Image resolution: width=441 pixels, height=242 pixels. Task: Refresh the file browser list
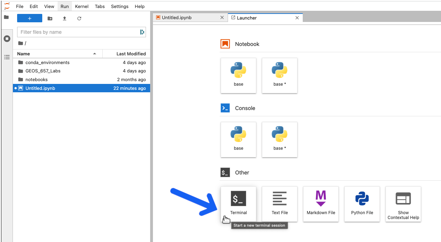(x=79, y=18)
